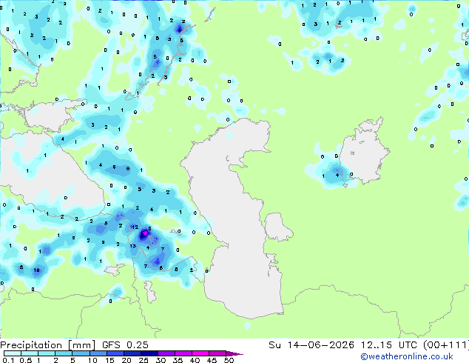Click the "18" precipitation value on the map
The height and width of the screenshot is (363, 469).
pos(36,270)
